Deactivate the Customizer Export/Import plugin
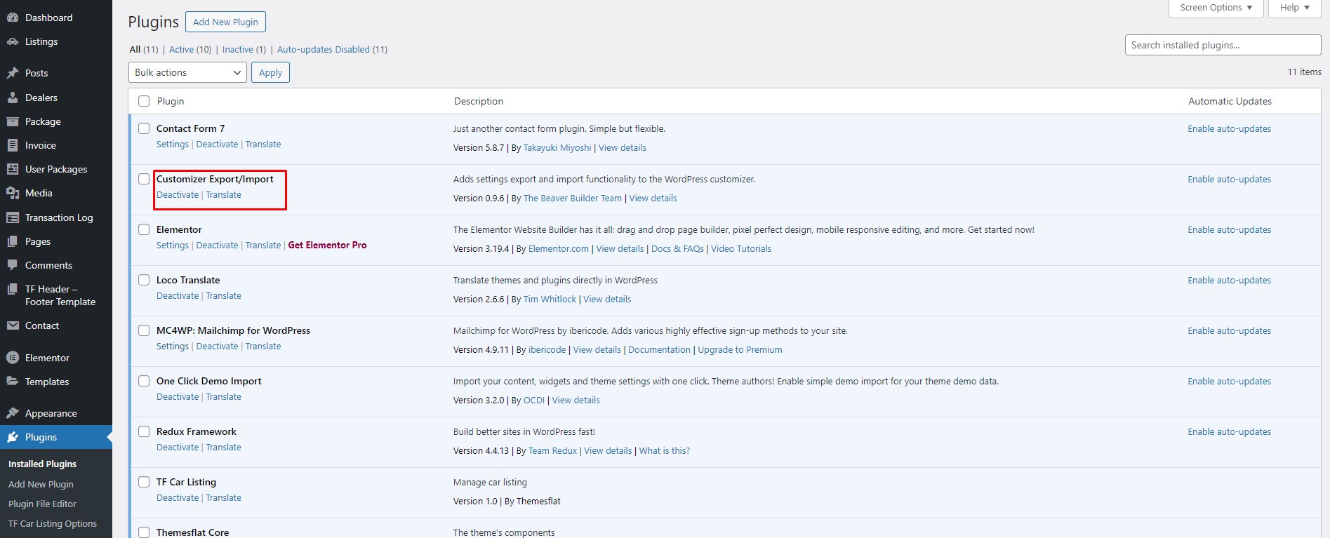This screenshot has width=1330, height=538. 178,194
